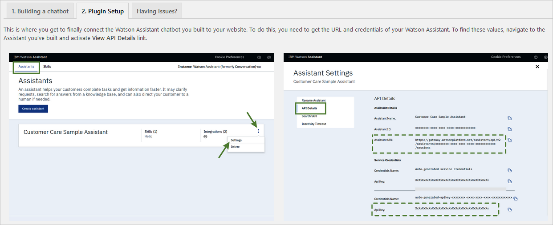Image resolution: width=553 pixels, height=225 pixels.
Task: Click the "Customer Care Sample Assistant" card title
Action: tap(65, 132)
